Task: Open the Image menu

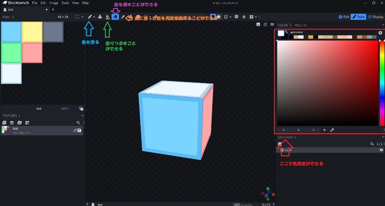Action: point(53,3)
